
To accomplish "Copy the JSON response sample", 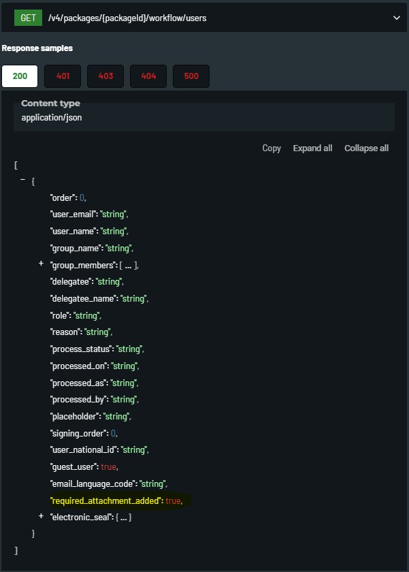I will 272,148.
